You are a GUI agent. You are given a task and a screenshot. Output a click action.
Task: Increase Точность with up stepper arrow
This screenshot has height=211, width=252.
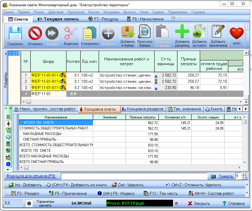(x=244, y=174)
